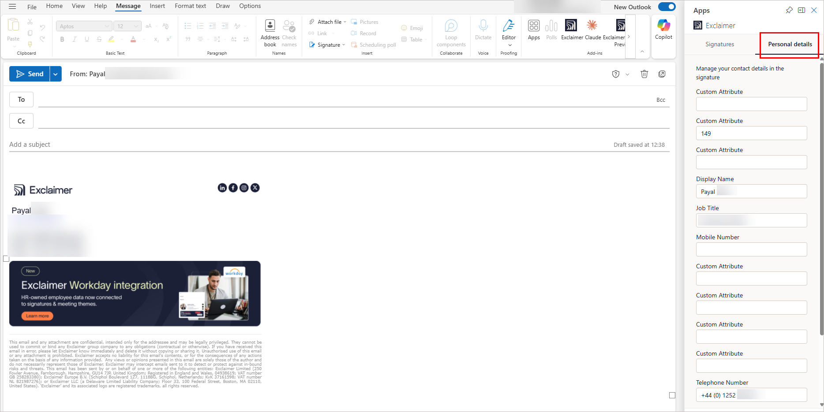Expand the Signature dropdown

[344, 45]
